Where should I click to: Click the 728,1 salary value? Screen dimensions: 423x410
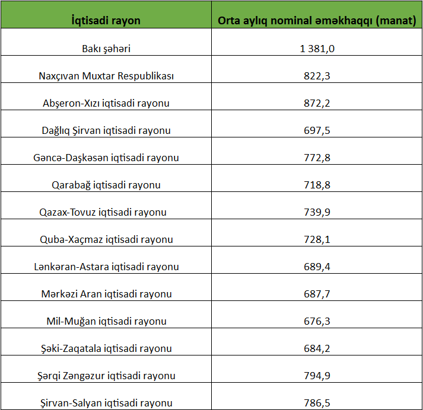(317, 239)
